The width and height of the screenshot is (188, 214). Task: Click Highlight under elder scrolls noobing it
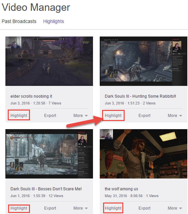(x=19, y=116)
